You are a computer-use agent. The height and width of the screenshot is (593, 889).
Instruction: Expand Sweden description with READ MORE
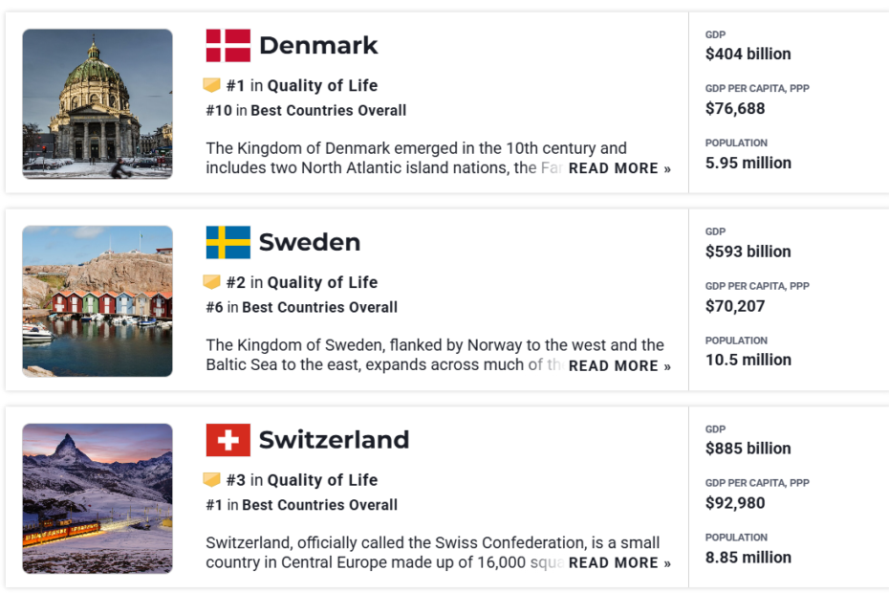click(619, 366)
